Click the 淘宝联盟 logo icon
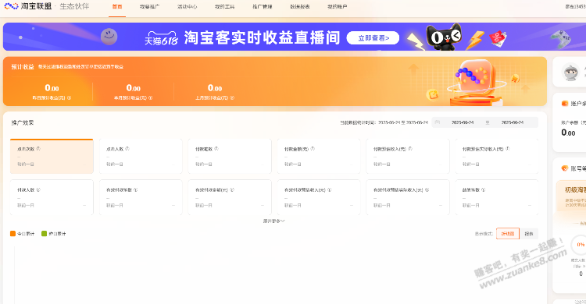The width and height of the screenshot is (586, 304). coord(11,6)
